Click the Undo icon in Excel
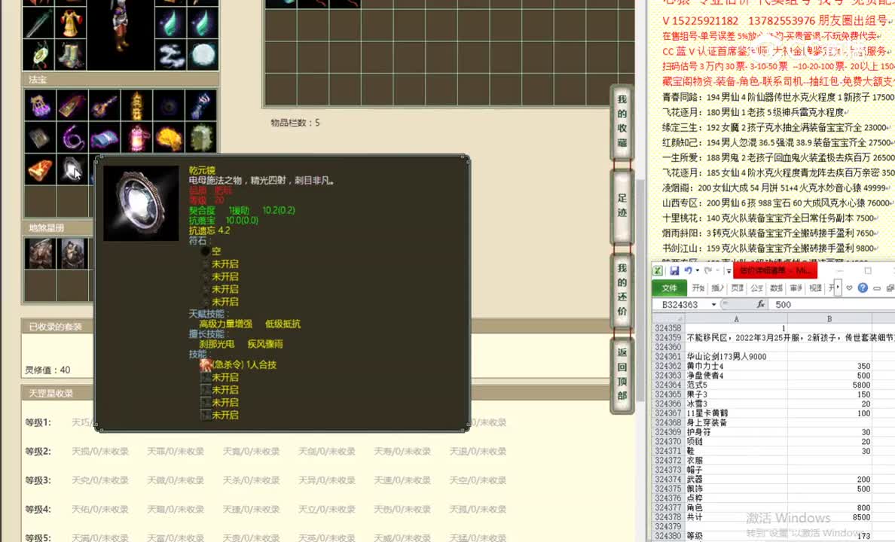The width and height of the screenshot is (895, 542). [x=688, y=271]
